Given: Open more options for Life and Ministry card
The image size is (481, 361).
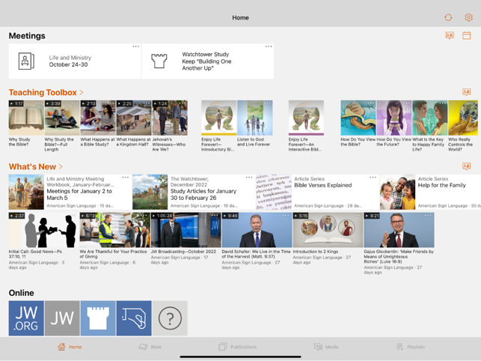Looking at the screenshot, I should 136,46.
